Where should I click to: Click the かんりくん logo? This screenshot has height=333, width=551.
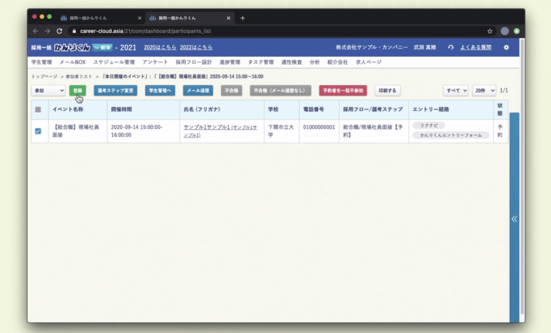(x=72, y=48)
